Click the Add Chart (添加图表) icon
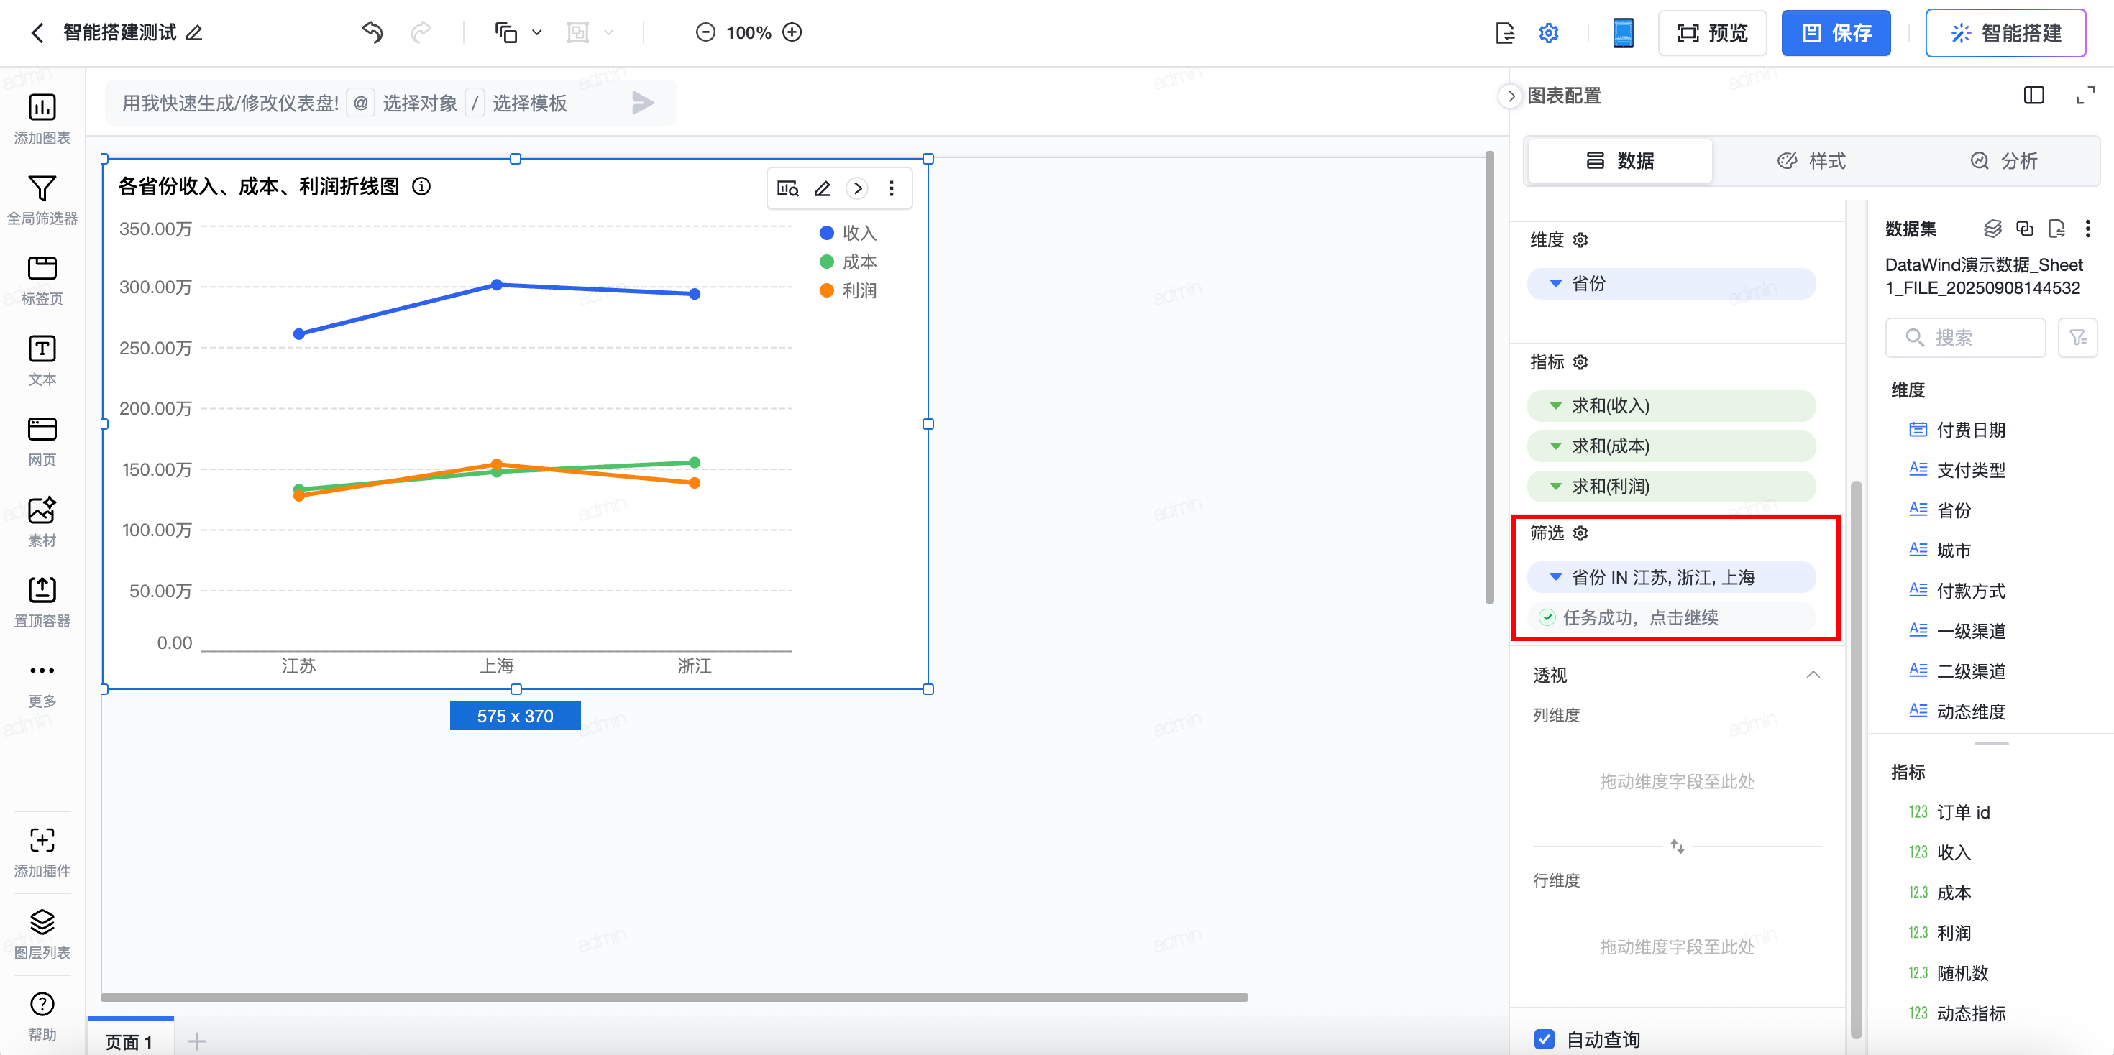 tap(42, 108)
